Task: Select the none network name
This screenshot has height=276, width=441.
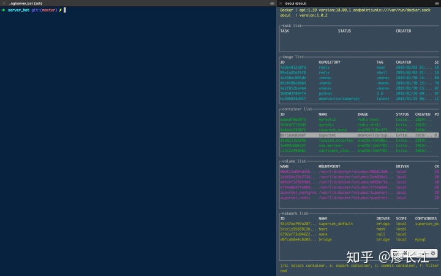Action: (323, 234)
